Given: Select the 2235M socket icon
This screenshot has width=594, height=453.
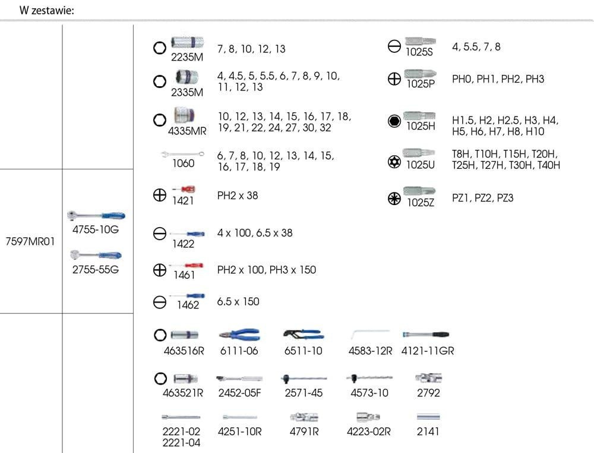Looking at the screenshot, I should tap(187, 42).
